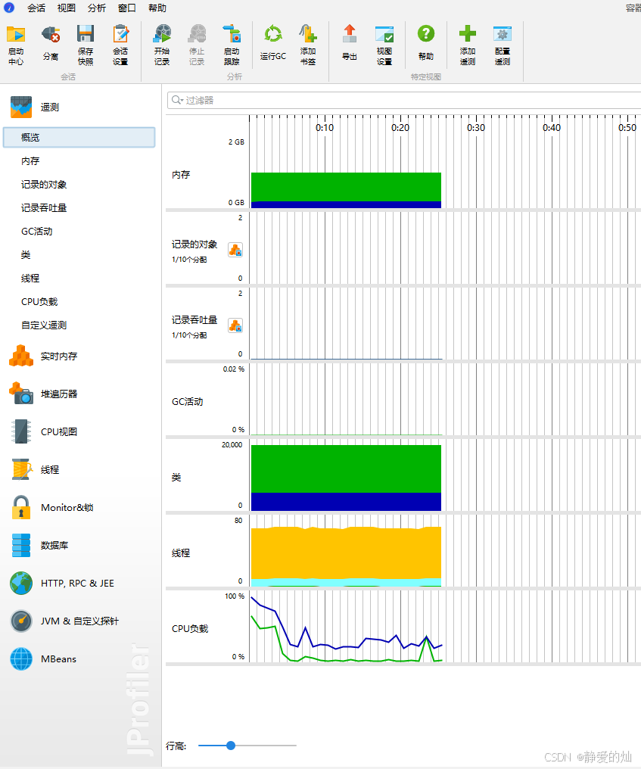This screenshot has height=769, width=641.
Task: Open the 视图 menu
Action: point(66,8)
